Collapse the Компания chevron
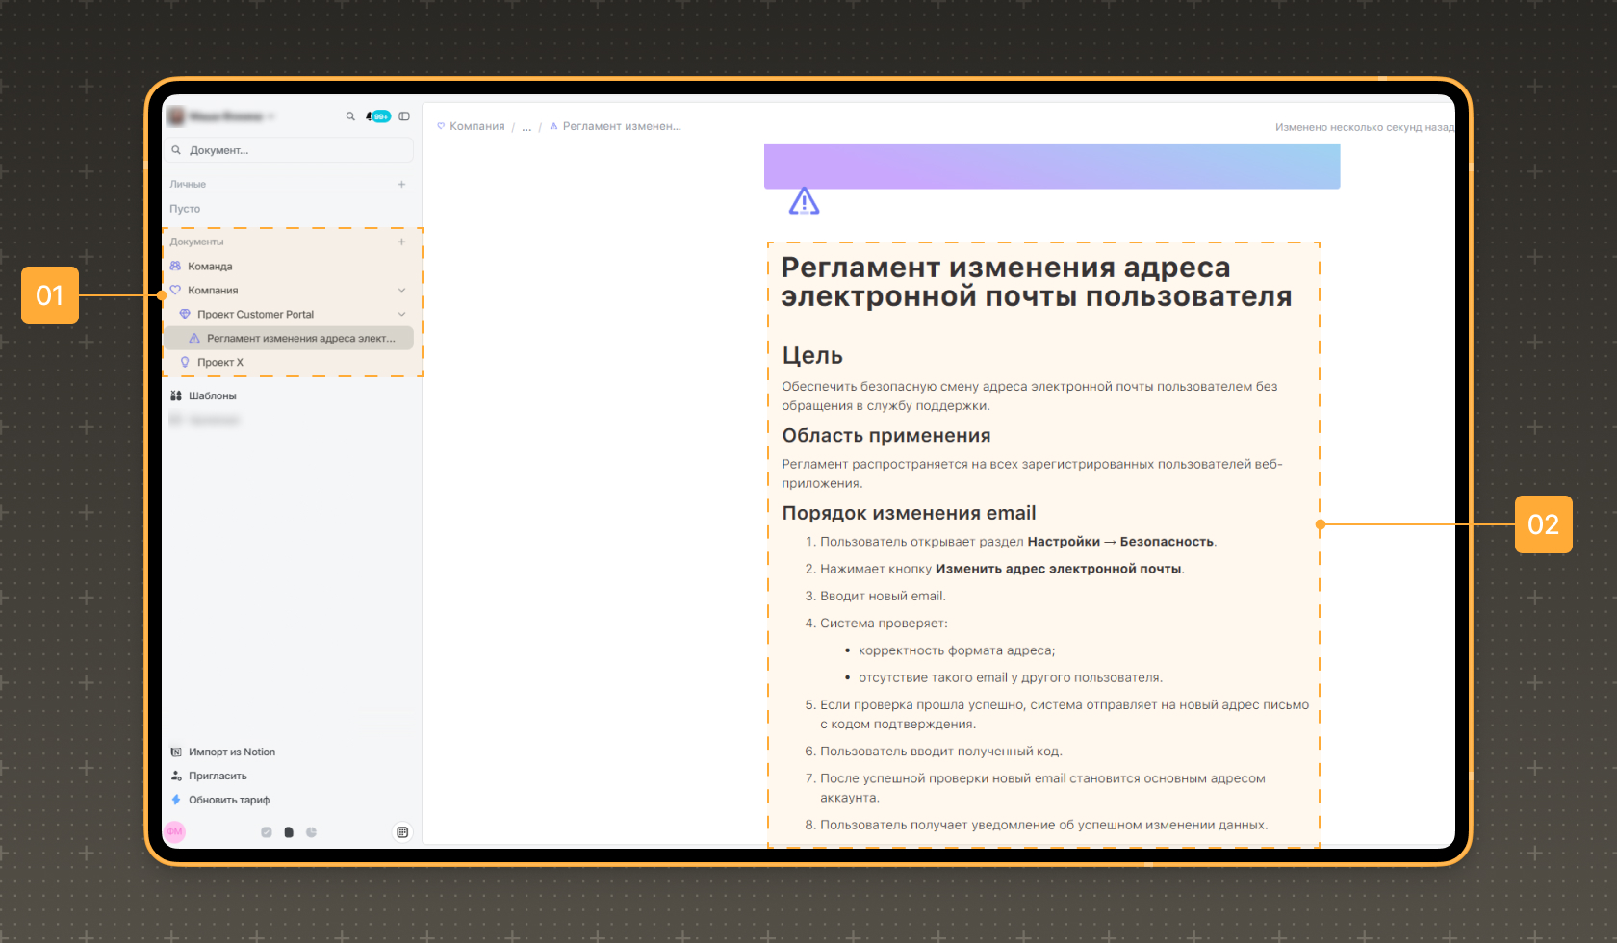This screenshot has height=943, width=1617. [x=401, y=290]
